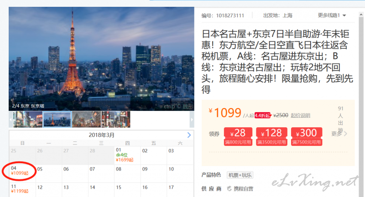
Task: Claim the ¥28 coupon
Action: coord(238,136)
